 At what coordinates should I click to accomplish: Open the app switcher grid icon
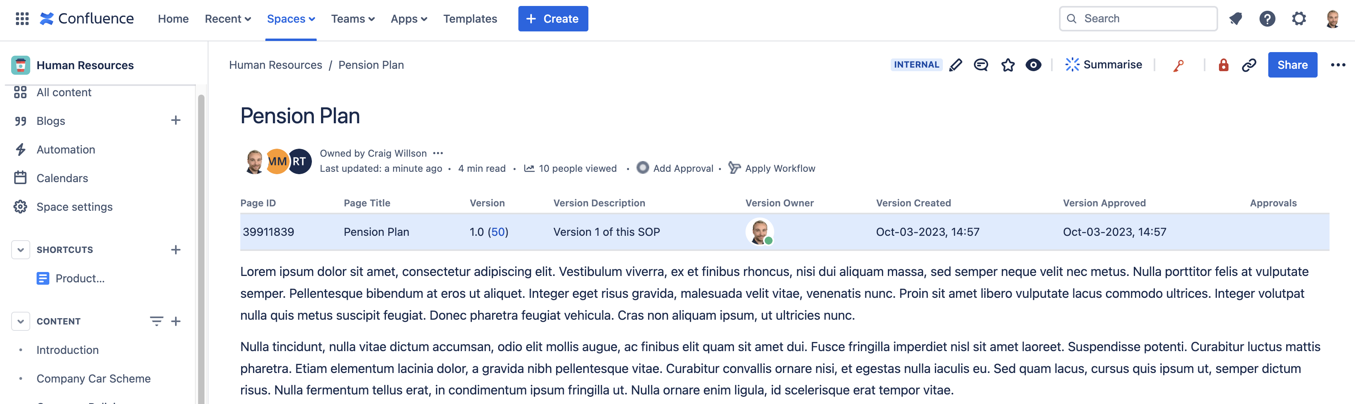click(x=22, y=19)
